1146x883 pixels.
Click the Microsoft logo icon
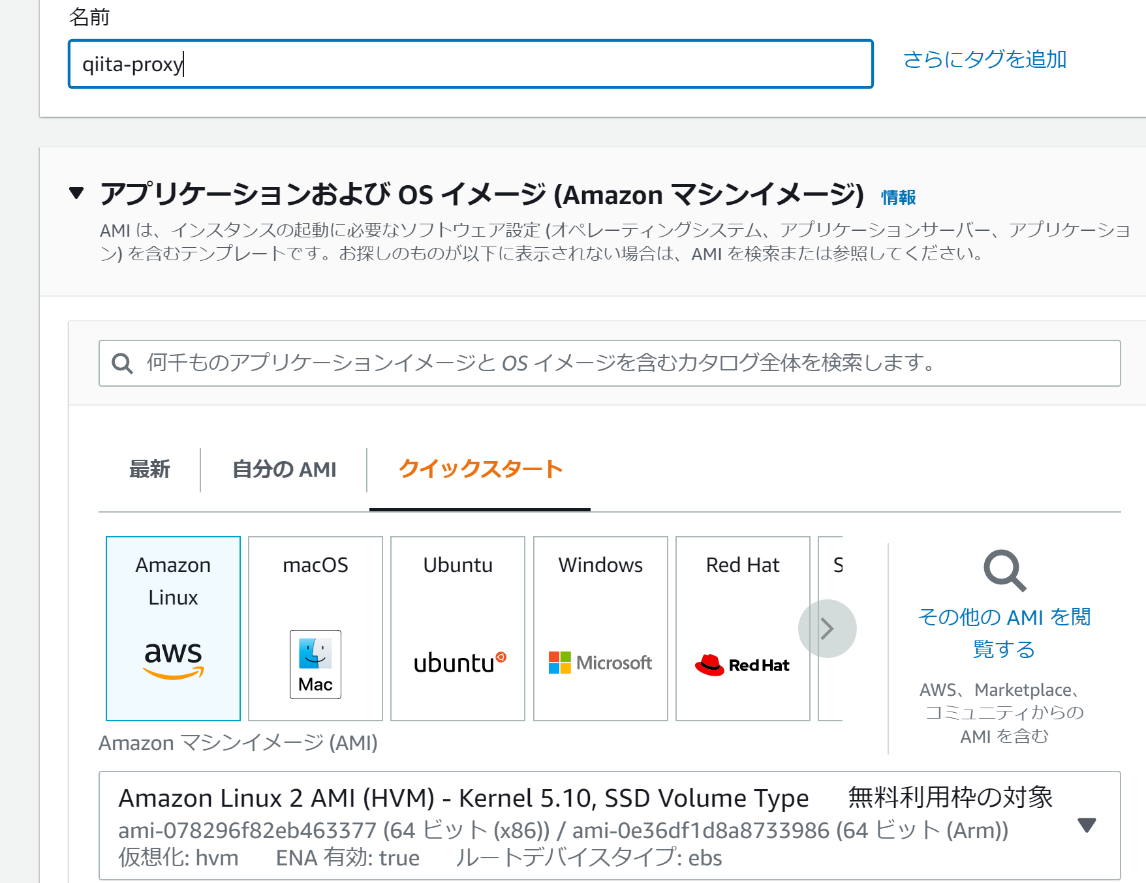click(600, 663)
